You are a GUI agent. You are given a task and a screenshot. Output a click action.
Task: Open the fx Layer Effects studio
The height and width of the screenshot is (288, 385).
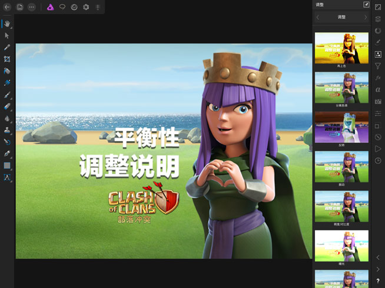tap(378, 78)
